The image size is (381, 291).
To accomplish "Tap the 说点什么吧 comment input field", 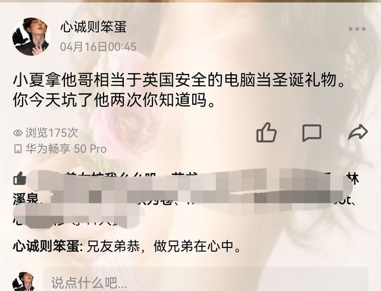I will click(206, 280).
